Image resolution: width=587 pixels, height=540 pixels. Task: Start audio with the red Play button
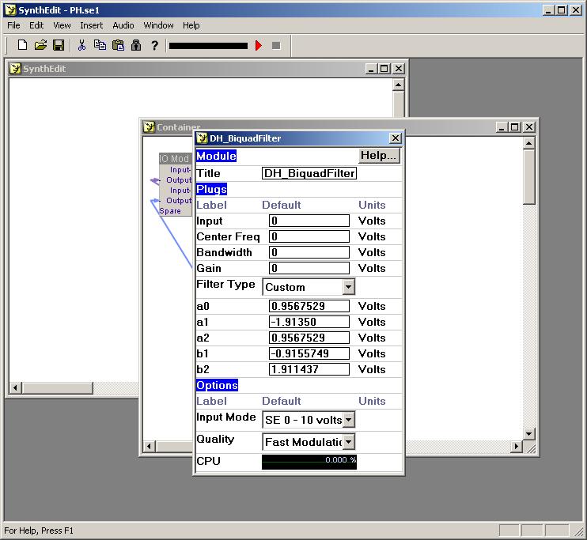click(x=259, y=46)
